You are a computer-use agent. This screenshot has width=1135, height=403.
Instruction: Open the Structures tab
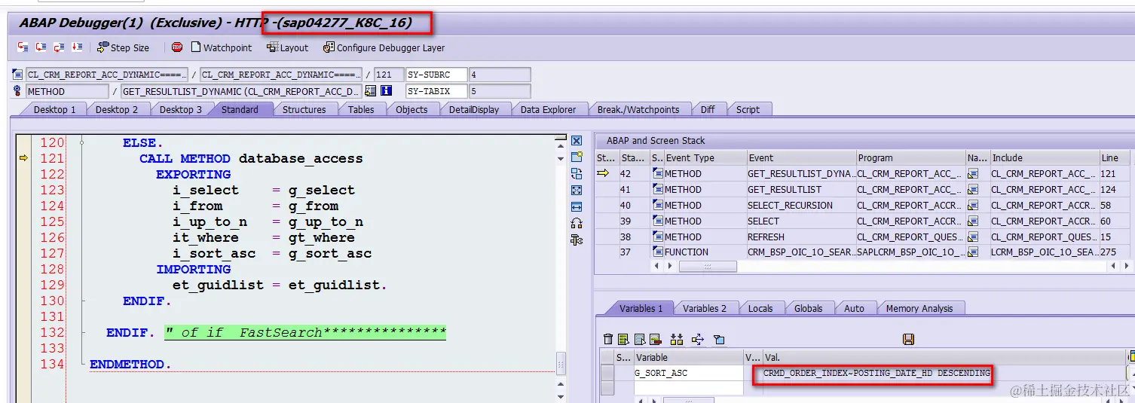click(304, 109)
